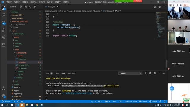Collapse all folders in explorer

(35, 7)
